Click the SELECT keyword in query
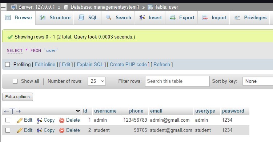This screenshot has width=273, height=142. click(15, 50)
